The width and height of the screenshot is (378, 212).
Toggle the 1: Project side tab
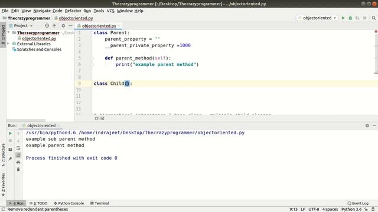coord(3,35)
